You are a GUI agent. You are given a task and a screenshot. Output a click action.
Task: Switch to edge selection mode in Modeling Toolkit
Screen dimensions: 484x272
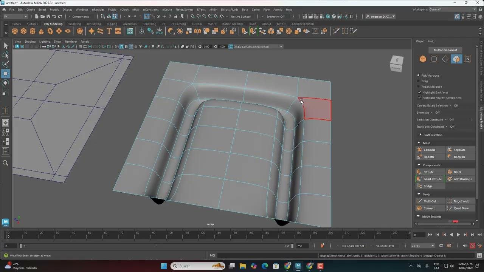[x=445, y=59]
